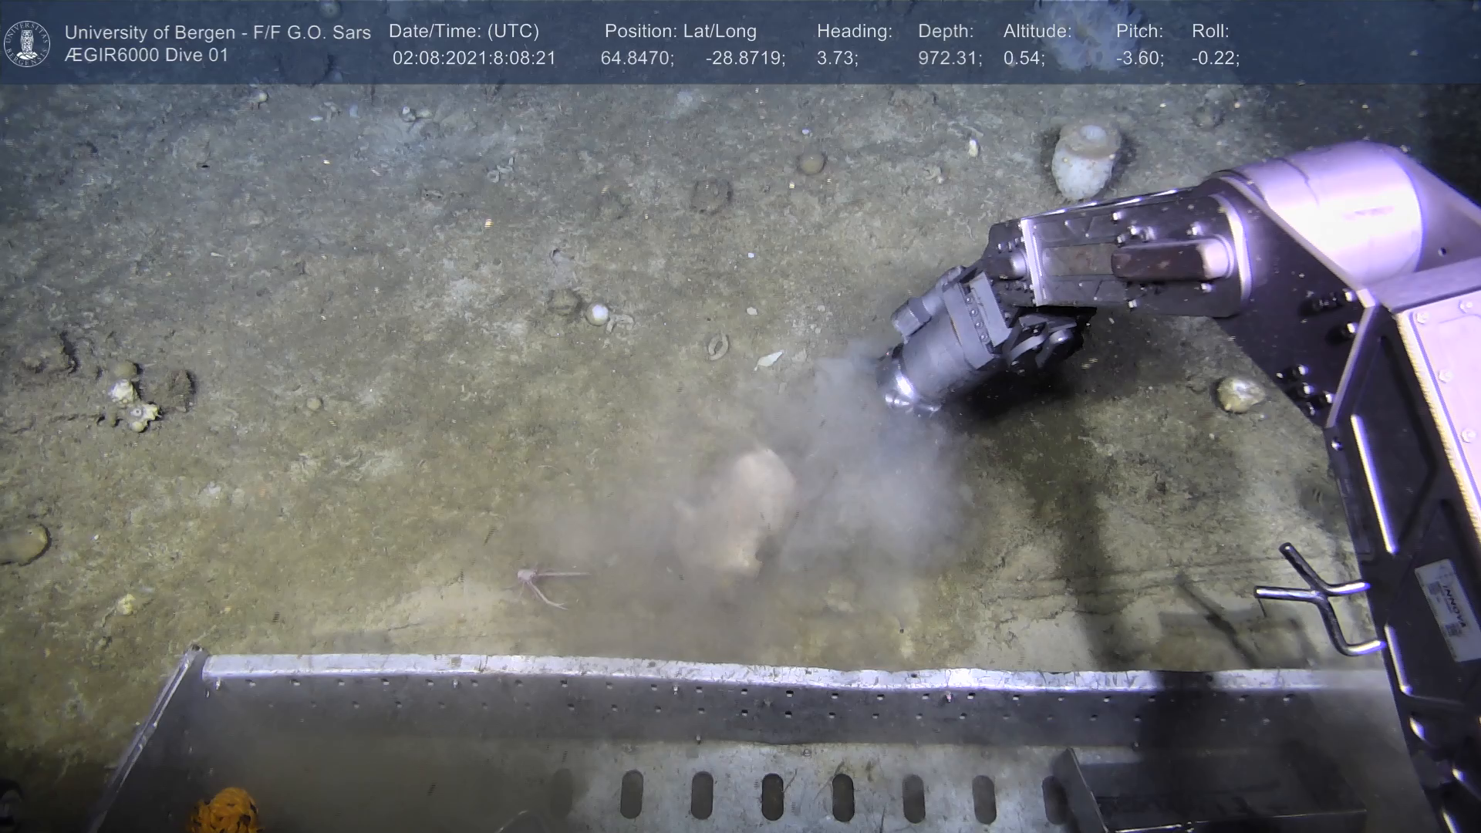The width and height of the screenshot is (1481, 833).
Task: Click the Depth label
Action: coord(946,32)
